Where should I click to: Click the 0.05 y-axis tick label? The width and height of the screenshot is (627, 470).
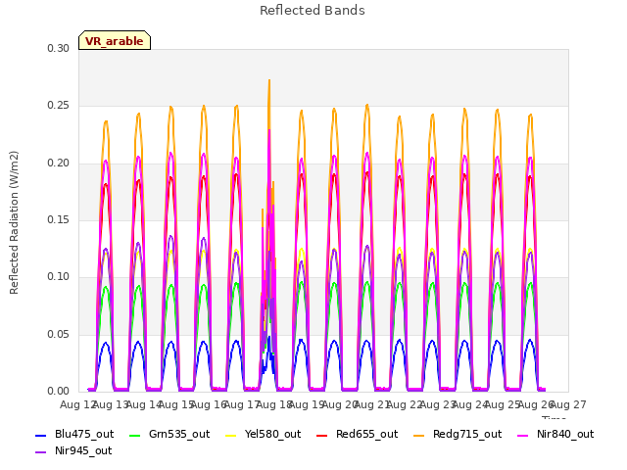(x=59, y=334)
